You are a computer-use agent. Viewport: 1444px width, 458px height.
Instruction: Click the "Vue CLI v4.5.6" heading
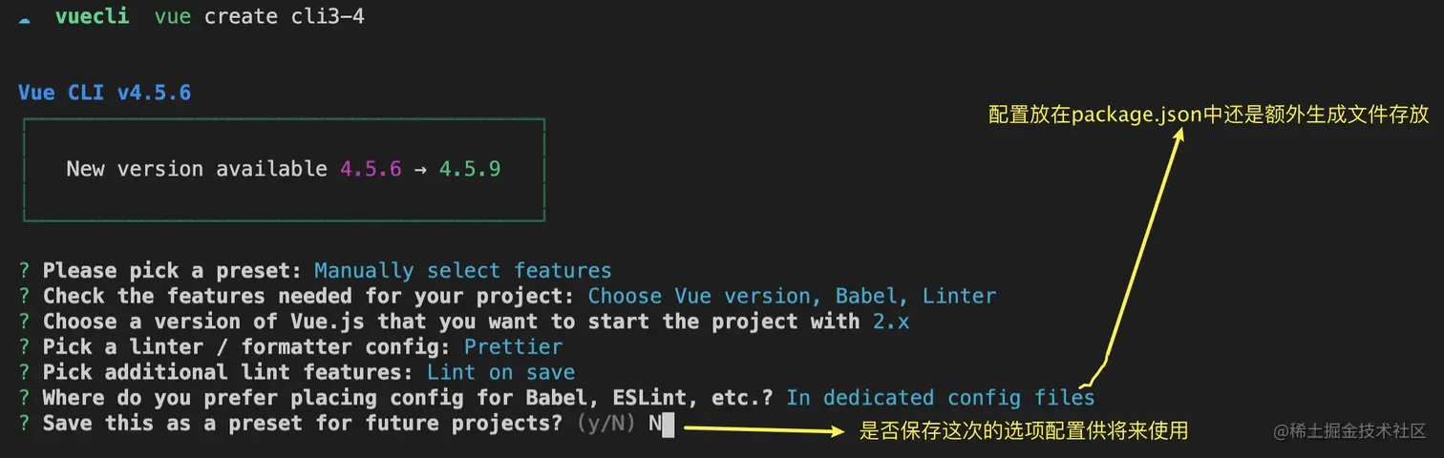point(104,94)
